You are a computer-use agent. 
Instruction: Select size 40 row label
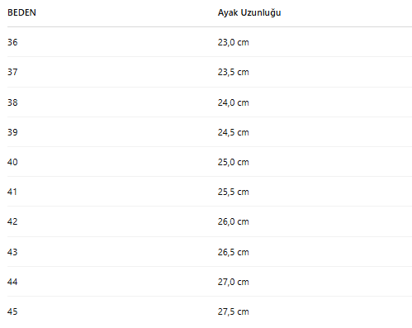point(12,162)
